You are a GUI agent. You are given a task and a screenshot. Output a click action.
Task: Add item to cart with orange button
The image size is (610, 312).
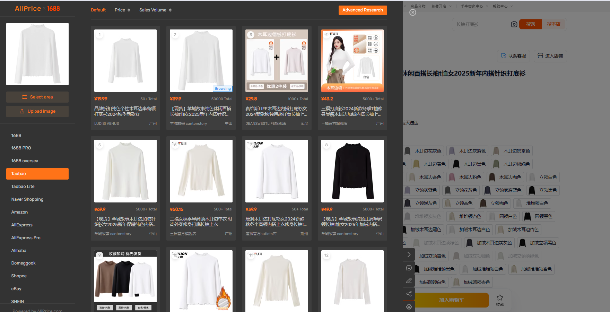(451, 300)
